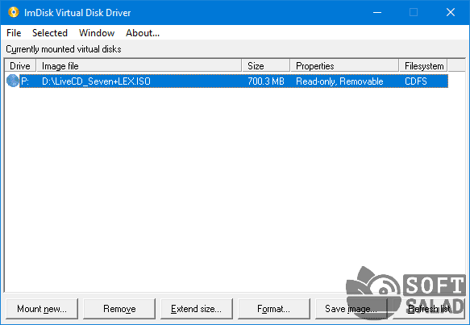
Task: Click the Extend size... button
Action: tap(197, 309)
